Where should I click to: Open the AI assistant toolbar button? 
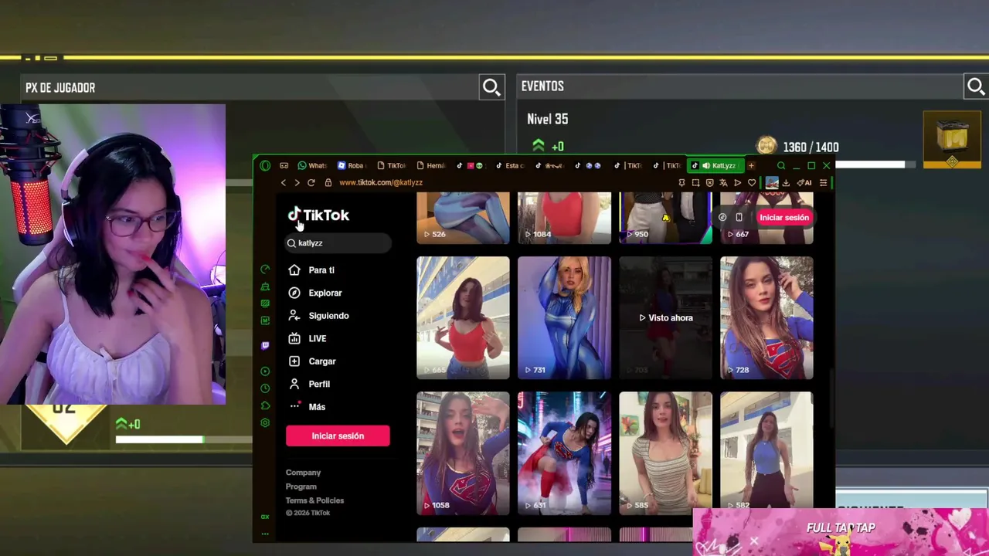coord(804,182)
